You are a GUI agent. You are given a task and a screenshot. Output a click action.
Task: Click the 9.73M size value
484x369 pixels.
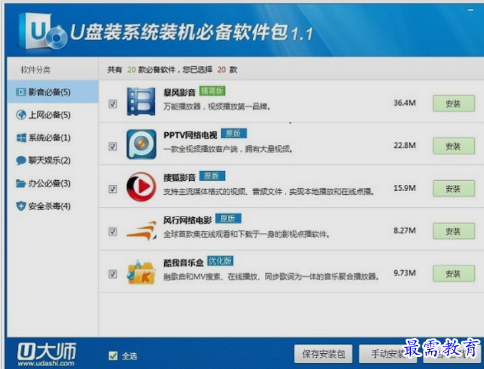pos(404,273)
